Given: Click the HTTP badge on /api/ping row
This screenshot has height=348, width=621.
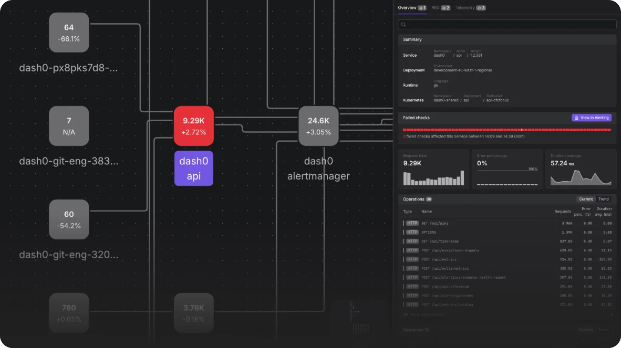Looking at the screenshot, I should [x=412, y=223].
